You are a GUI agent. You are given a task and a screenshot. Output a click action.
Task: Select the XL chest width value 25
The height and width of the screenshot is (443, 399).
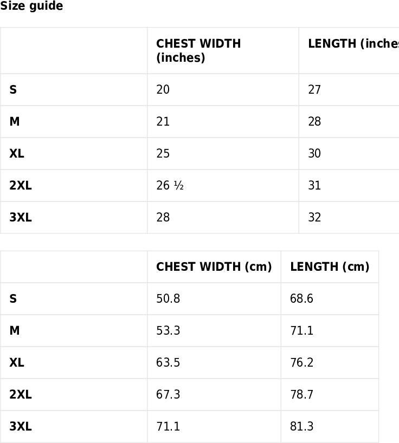[163, 153]
